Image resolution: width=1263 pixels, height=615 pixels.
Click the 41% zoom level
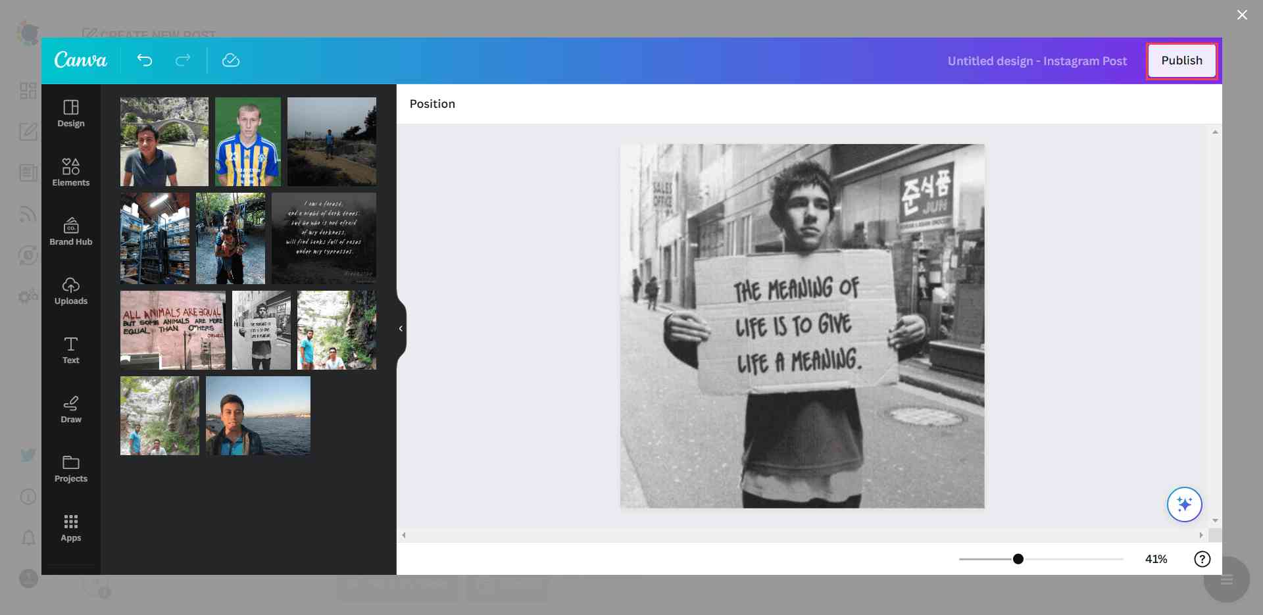tap(1156, 559)
